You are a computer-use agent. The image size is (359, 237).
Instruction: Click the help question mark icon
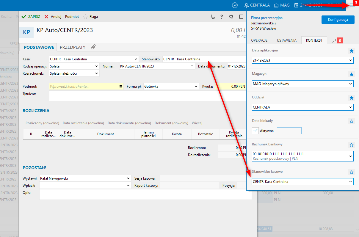click(x=222, y=17)
